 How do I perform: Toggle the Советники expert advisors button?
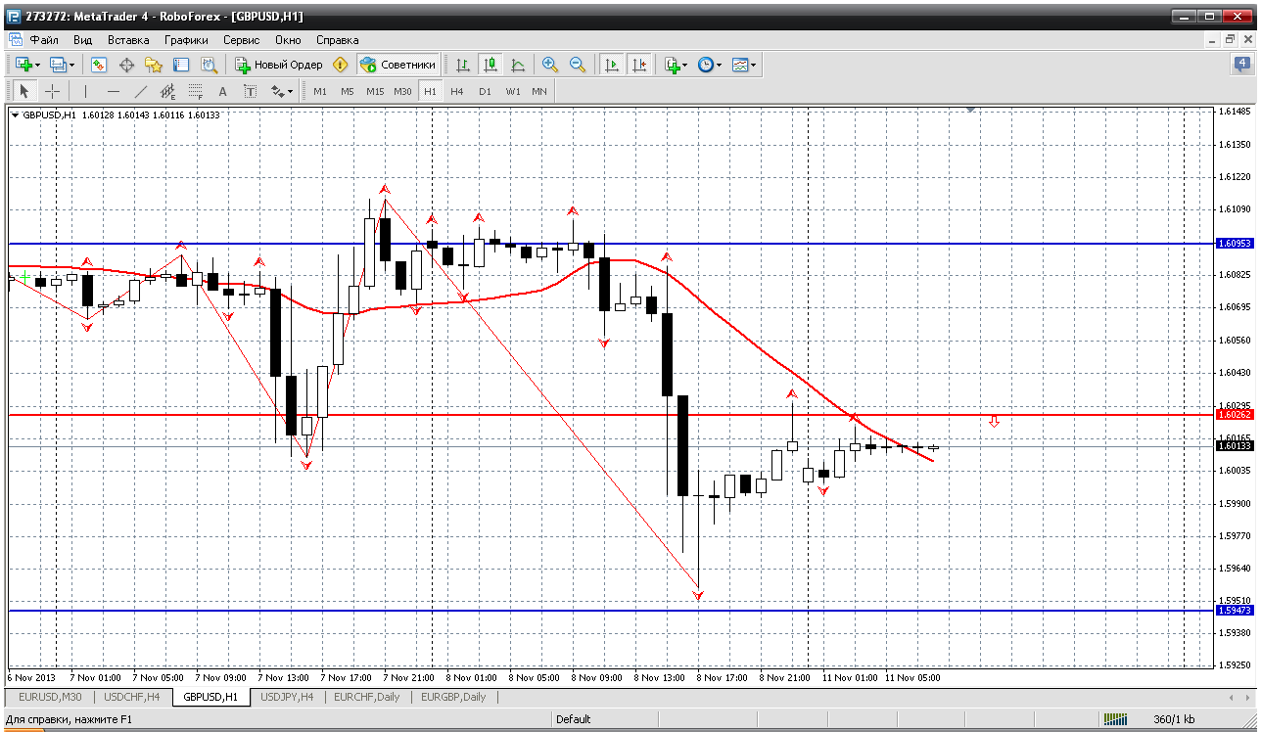[x=397, y=65]
